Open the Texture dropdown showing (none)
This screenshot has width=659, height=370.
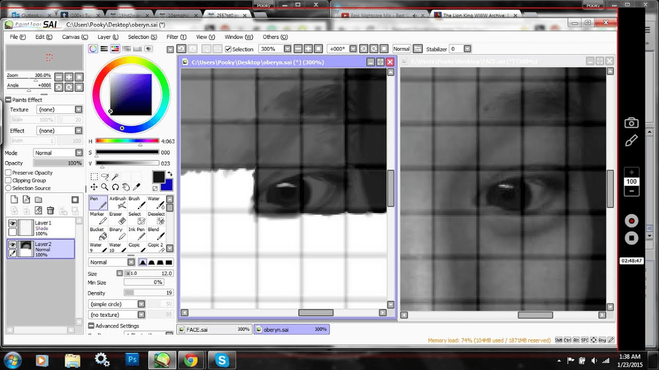click(59, 109)
